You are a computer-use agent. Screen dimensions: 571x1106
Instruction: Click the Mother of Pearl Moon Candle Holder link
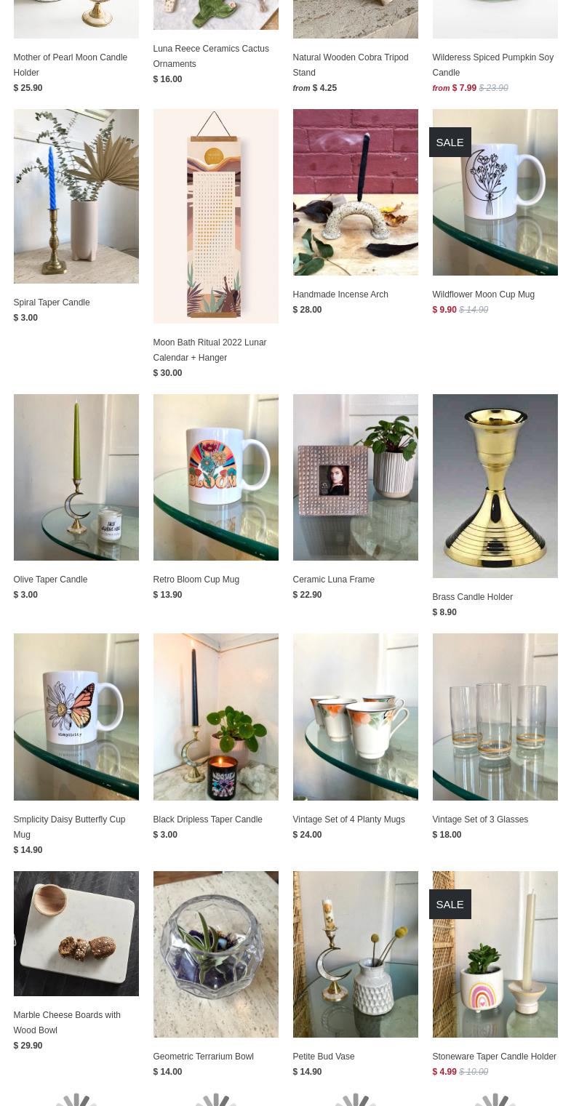click(70, 65)
